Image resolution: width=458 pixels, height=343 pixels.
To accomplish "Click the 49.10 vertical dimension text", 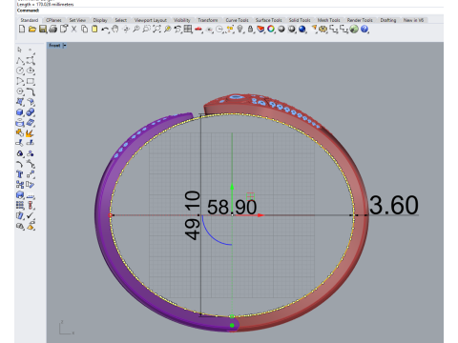I will point(193,215).
